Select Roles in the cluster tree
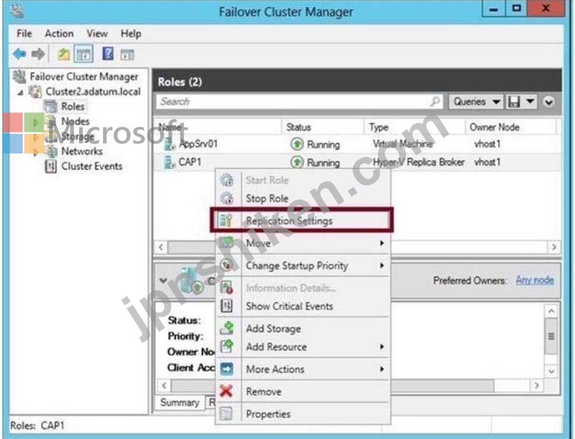 [x=73, y=106]
